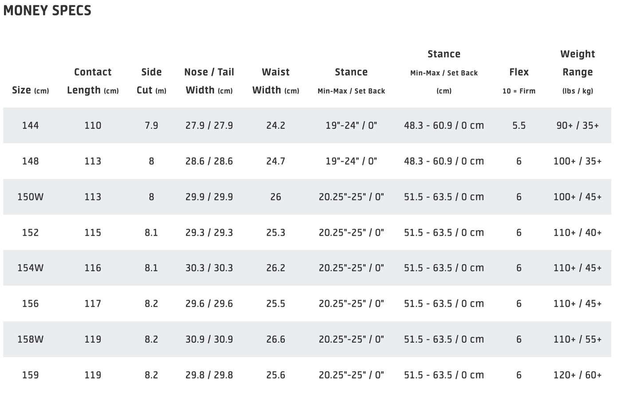Click the 154W size cell
The width and height of the screenshot is (621, 398).
tap(30, 268)
